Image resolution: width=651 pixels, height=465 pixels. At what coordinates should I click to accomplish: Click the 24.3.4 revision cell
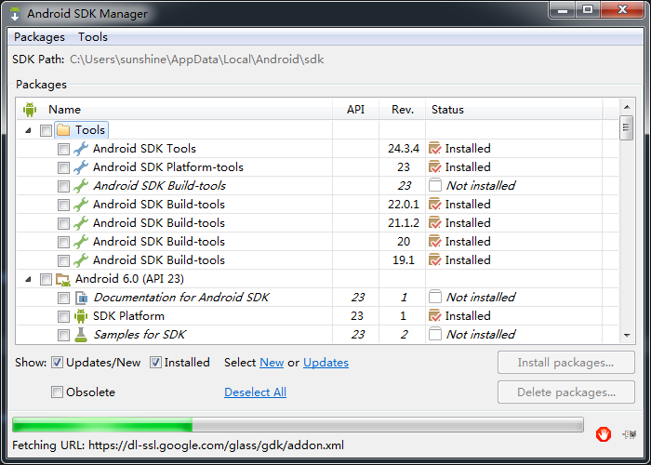pyautogui.click(x=404, y=148)
